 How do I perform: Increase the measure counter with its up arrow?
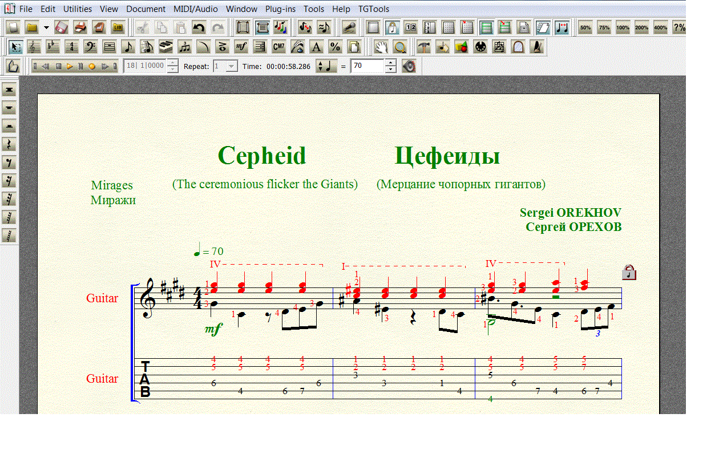(x=172, y=63)
